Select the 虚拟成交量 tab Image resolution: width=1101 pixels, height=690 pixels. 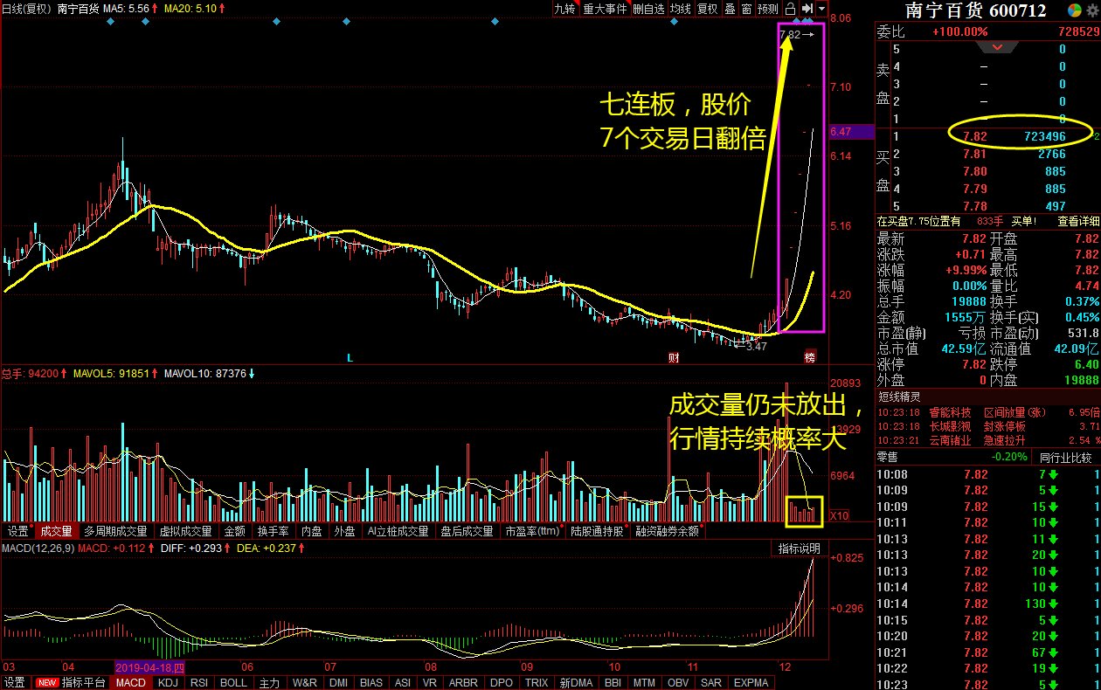point(185,531)
